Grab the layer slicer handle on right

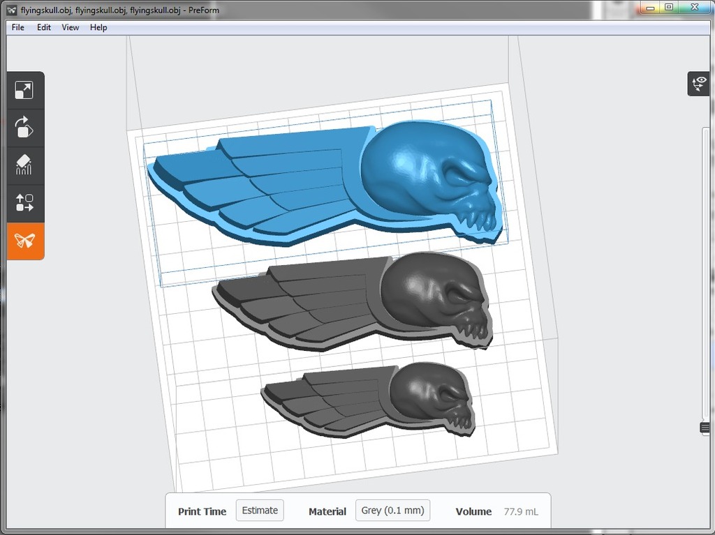coord(705,428)
